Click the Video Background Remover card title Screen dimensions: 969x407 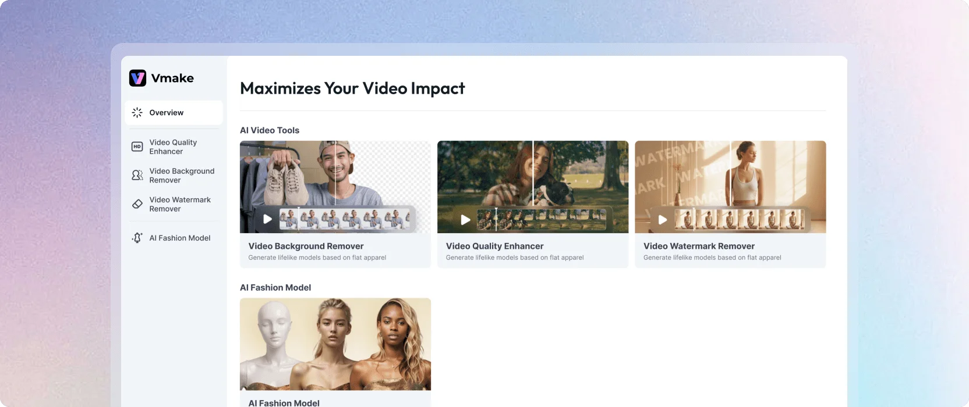[x=306, y=246]
